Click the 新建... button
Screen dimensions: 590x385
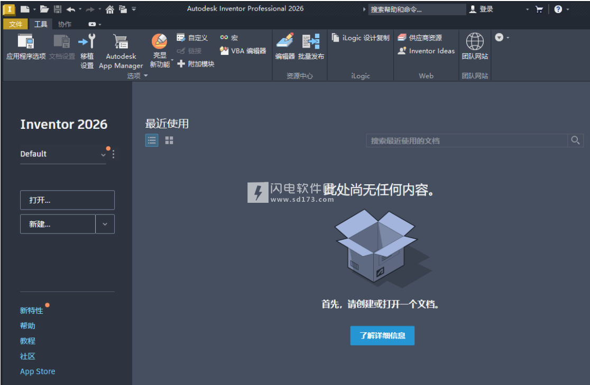pyautogui.click(x=58, y=224)
